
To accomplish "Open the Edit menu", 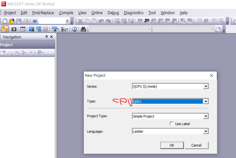I will pyautogui.click(x=24, y=13).
